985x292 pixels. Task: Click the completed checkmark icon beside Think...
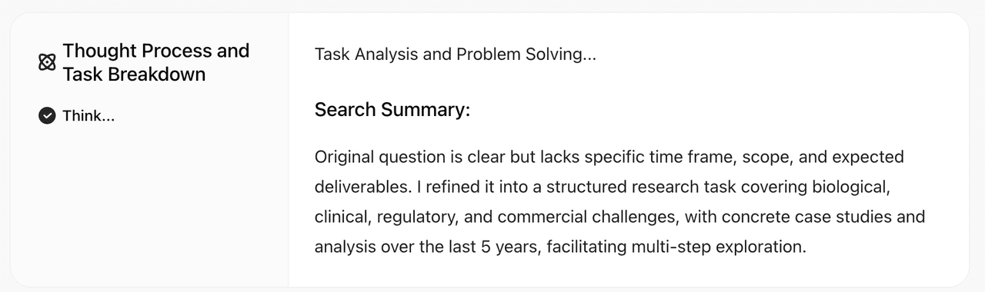(47, 116)
